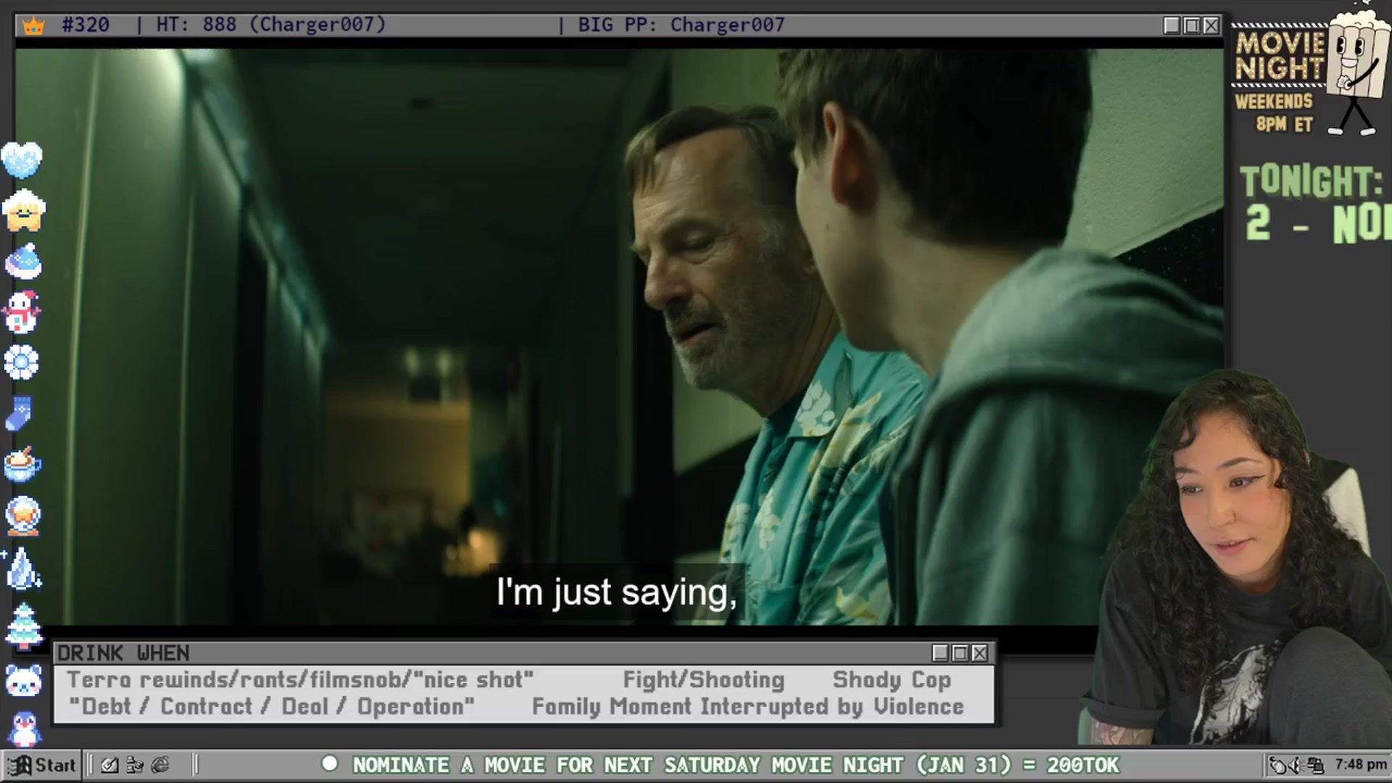Click the 7:48 pm taskbar clock
Image resolution: width=1392 pixels, height=783 pixels.
pyautogui.click(x=1361, y=765)
